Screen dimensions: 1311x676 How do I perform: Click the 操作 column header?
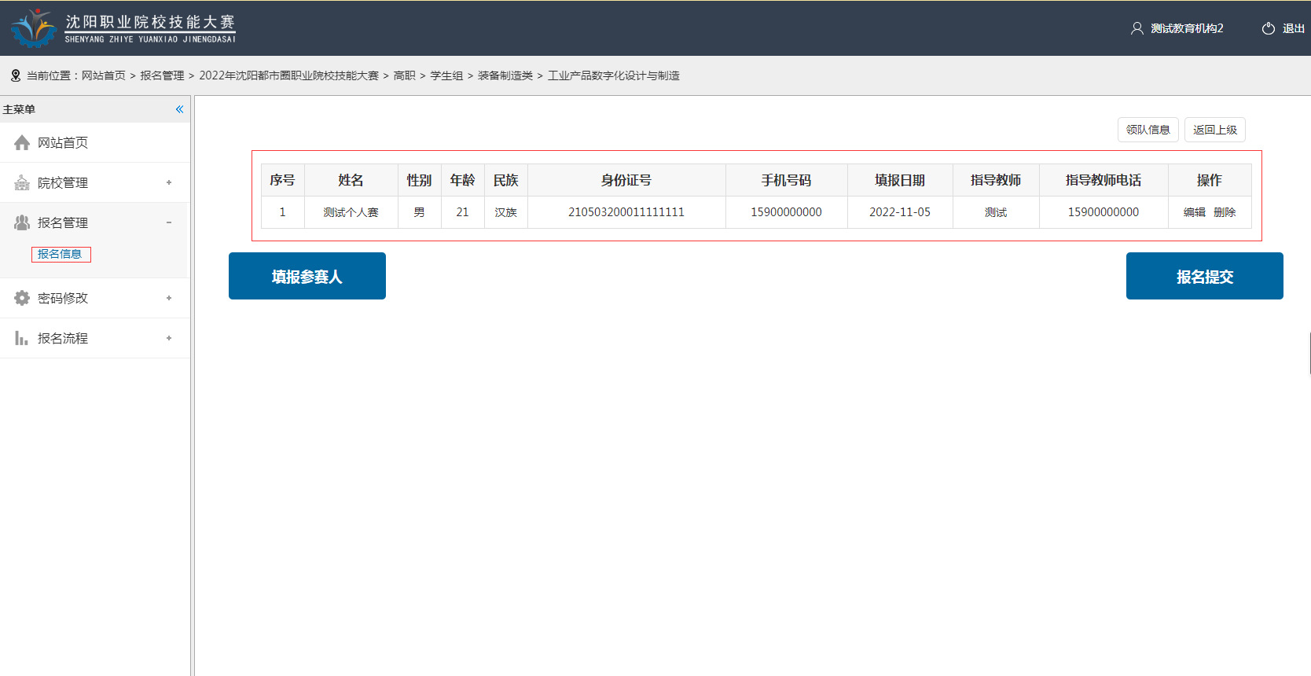1210,180
